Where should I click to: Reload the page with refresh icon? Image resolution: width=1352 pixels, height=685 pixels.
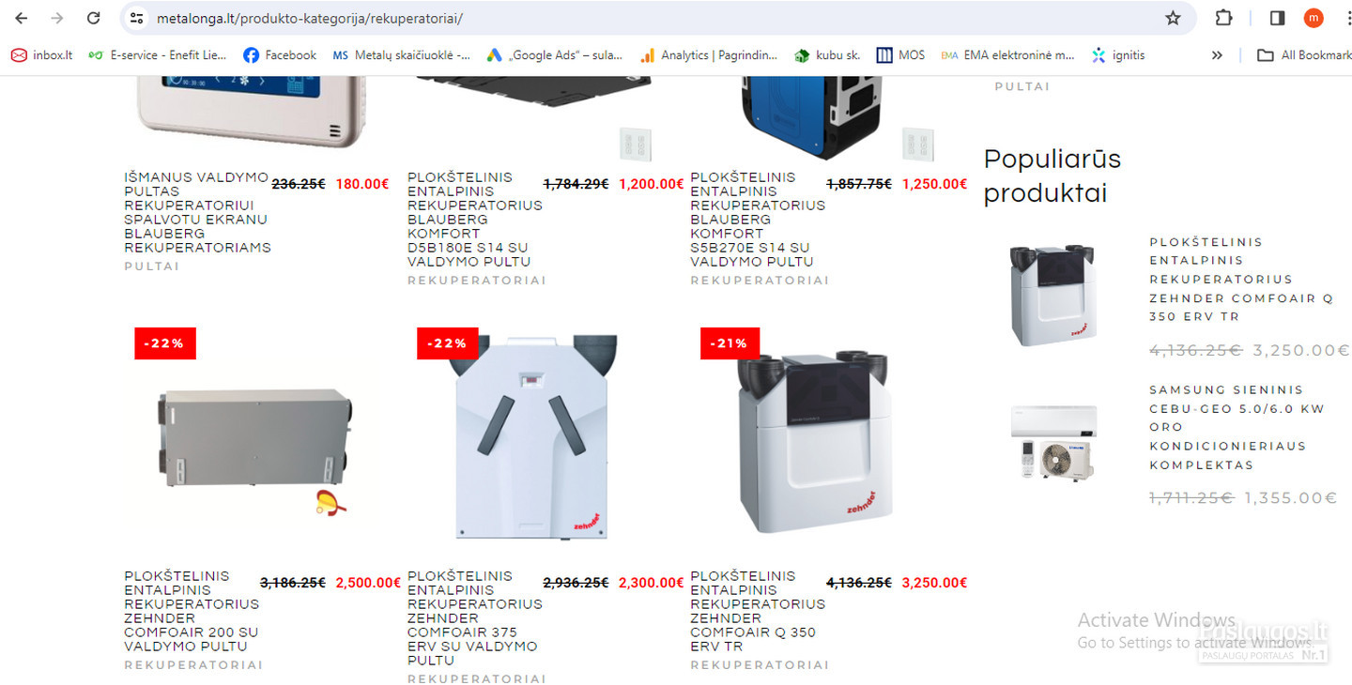93,18
